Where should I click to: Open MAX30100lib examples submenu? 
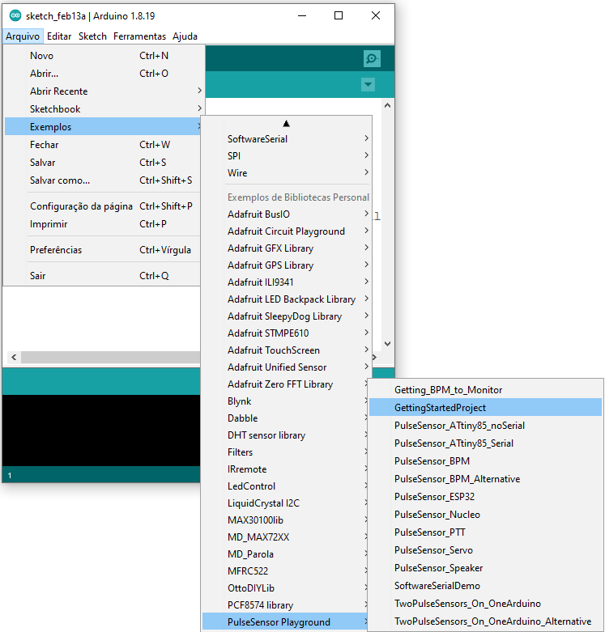tap(285, 520)
